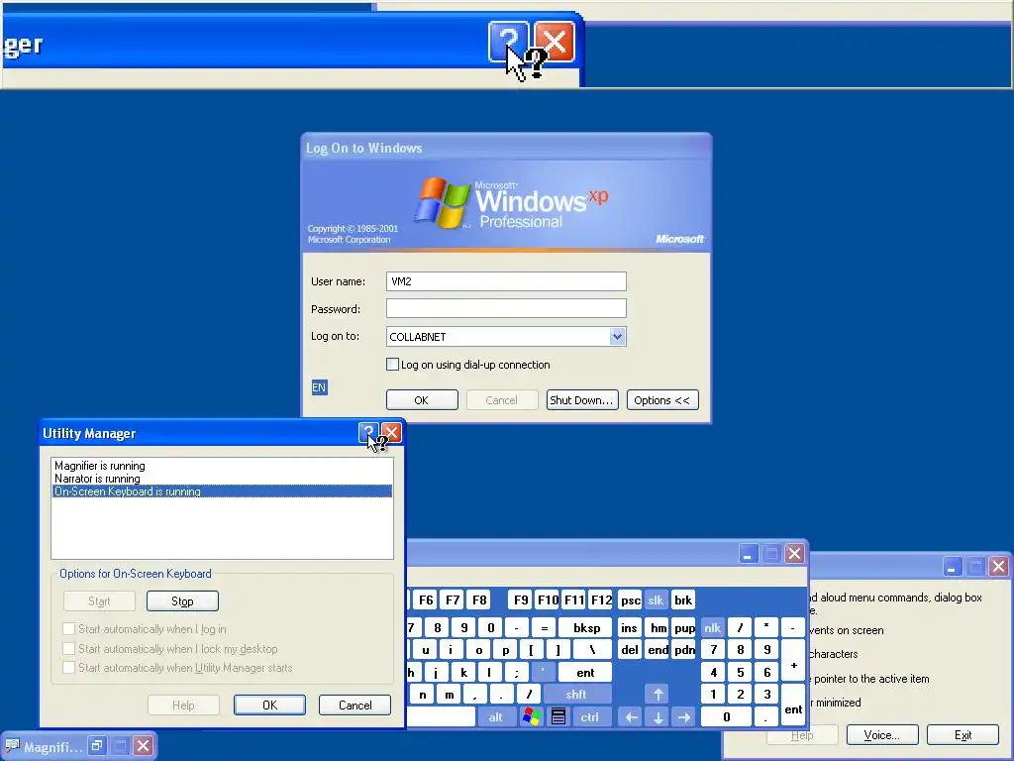Click the backslash key on keyboard
The width and height of the screenshot is (1014, 761).
pos(592,650)
